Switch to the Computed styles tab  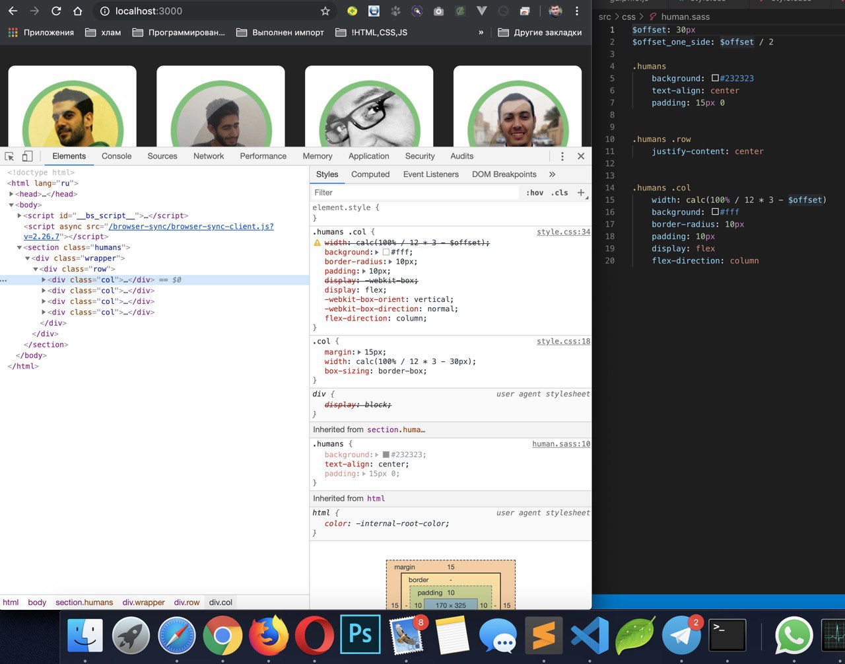coord(370,174)
